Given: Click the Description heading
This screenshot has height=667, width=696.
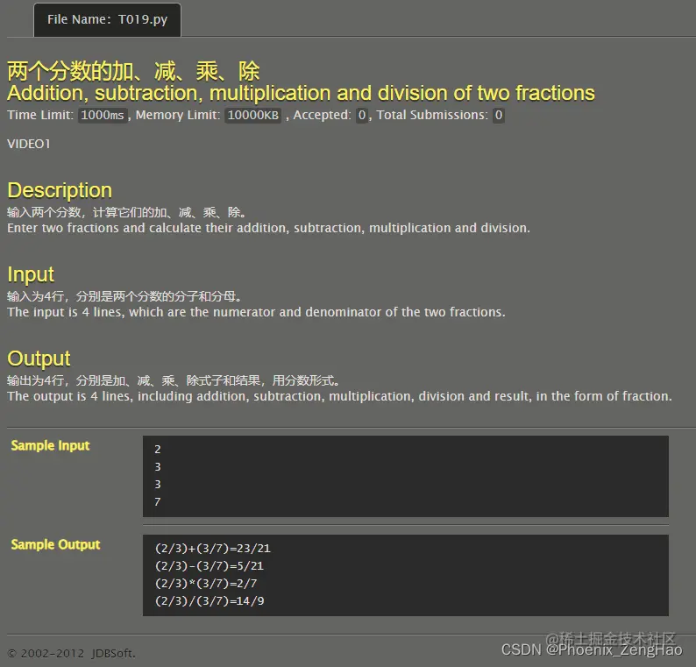Looking at the screenshot, I should (60, 190).
